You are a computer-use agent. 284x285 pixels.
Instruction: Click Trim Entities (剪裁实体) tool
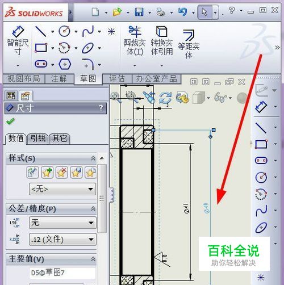(135, 41)
